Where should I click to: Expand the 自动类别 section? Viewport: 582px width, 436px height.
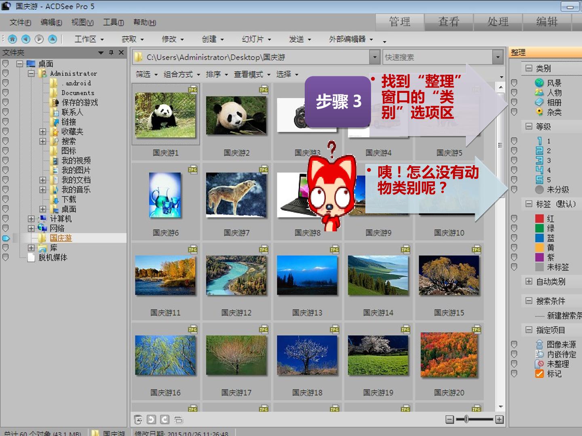pos(529,281)
